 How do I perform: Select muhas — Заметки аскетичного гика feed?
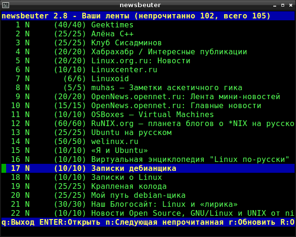(x=148, y=88)
